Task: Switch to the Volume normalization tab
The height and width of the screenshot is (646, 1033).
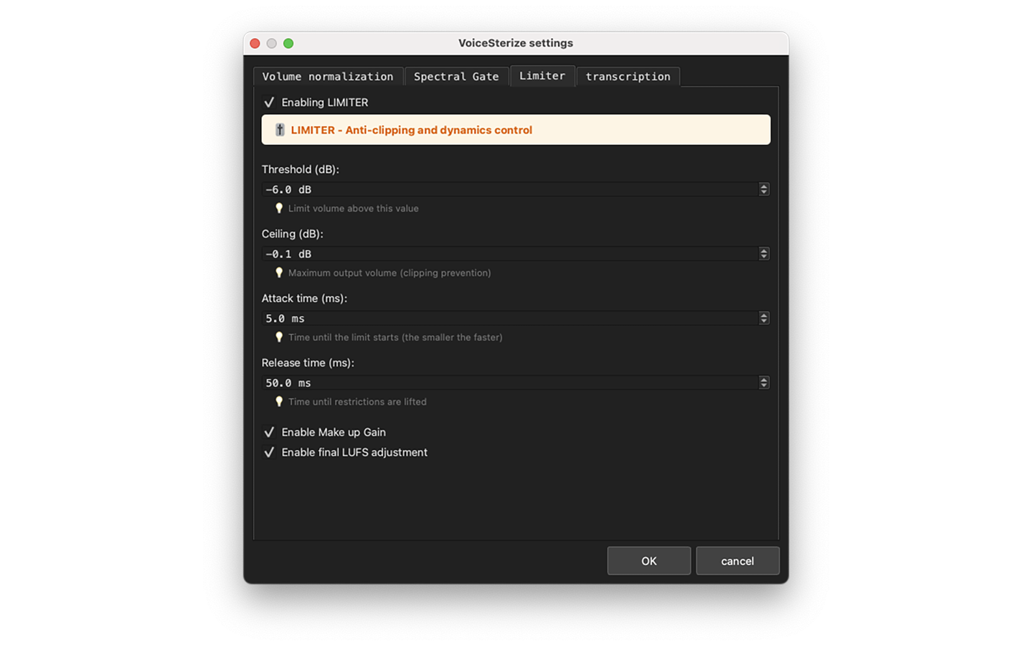Action: (328, 76)
